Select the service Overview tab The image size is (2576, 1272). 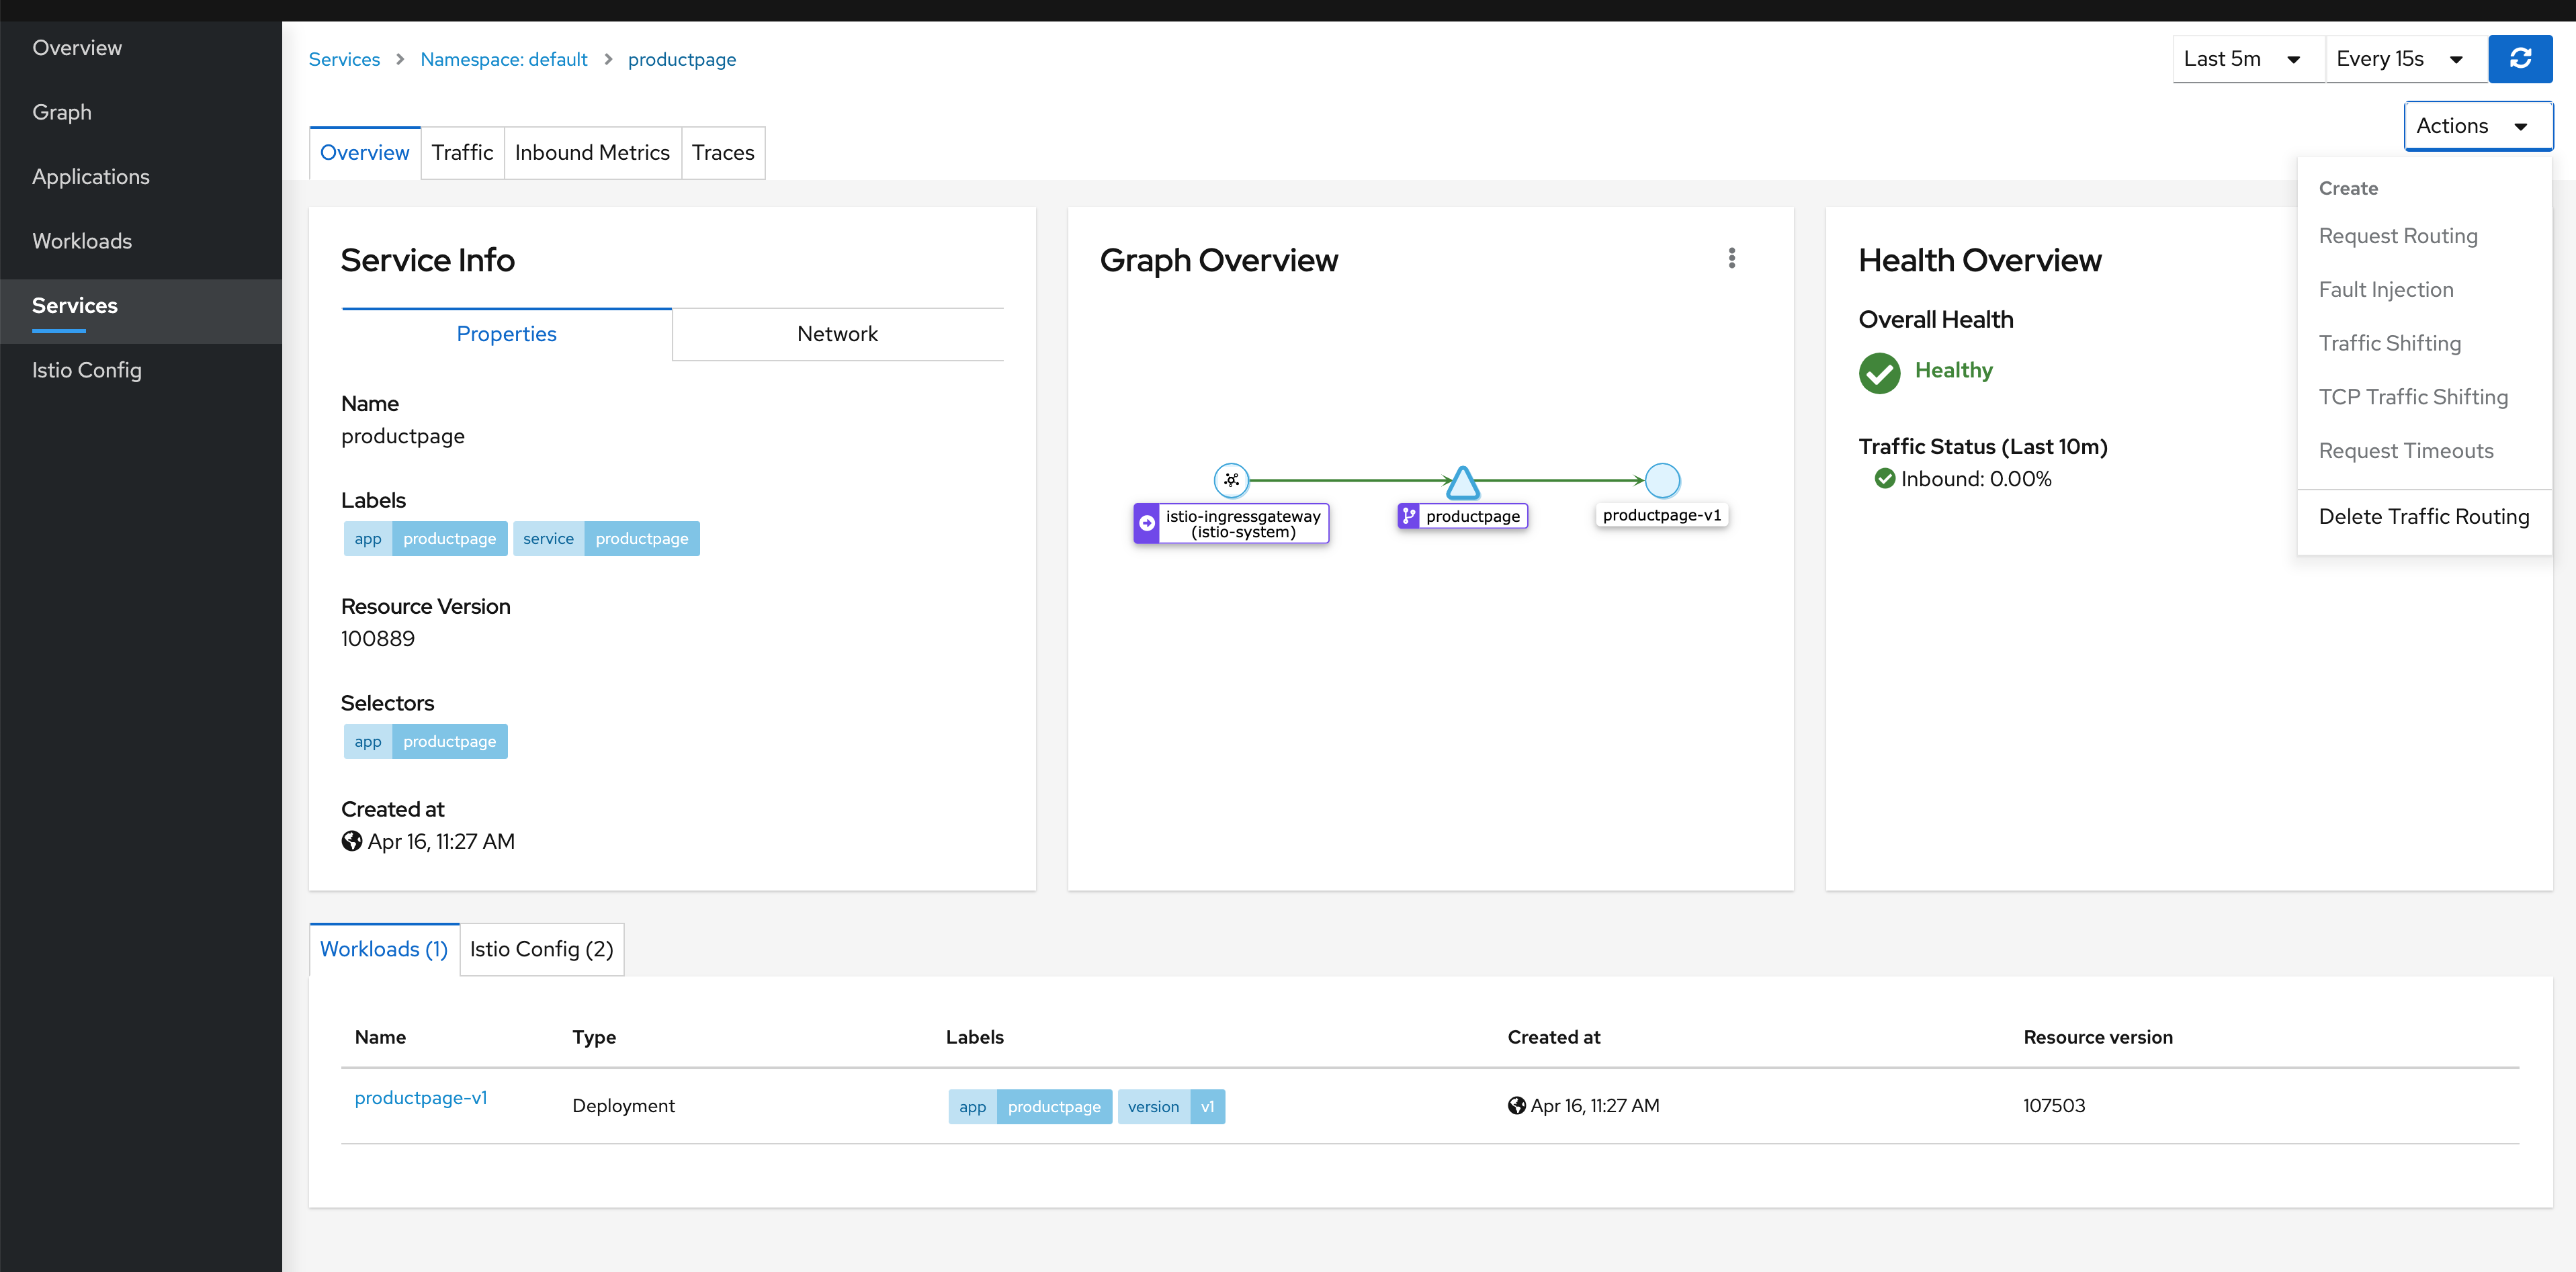pyautogui.click(x=364, y=153)
